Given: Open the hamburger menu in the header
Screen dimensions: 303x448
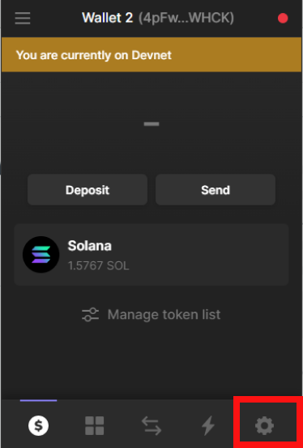Looking at the screenshot, I should pyautogui.click(x=23, y=18).
